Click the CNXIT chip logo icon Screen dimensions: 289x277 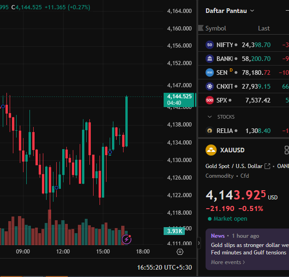[x=210, y=86]
